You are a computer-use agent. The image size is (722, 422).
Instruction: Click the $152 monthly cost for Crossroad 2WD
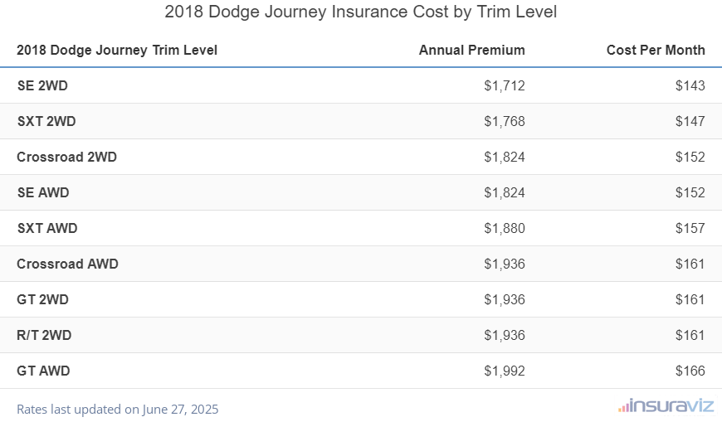690,157
